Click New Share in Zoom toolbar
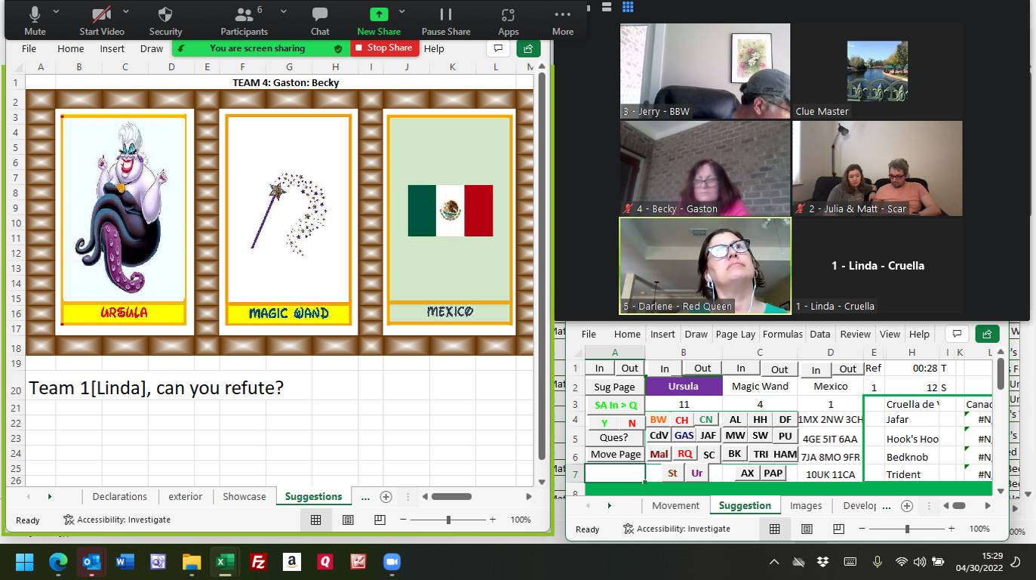1036x580 pixels. pos(378,20)
